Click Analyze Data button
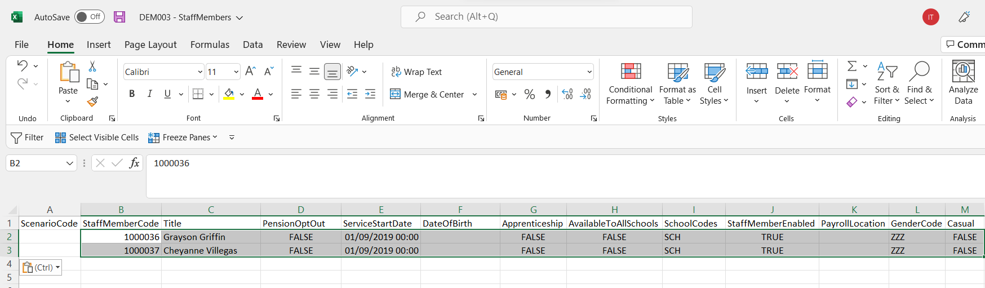985x288 pixels. 964,83
